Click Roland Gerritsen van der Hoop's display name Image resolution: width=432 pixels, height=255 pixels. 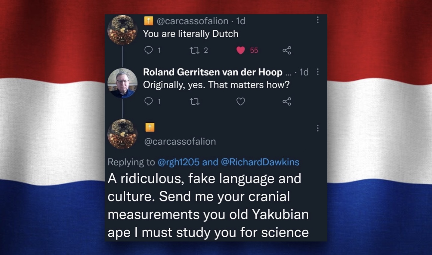coord(213,72)
